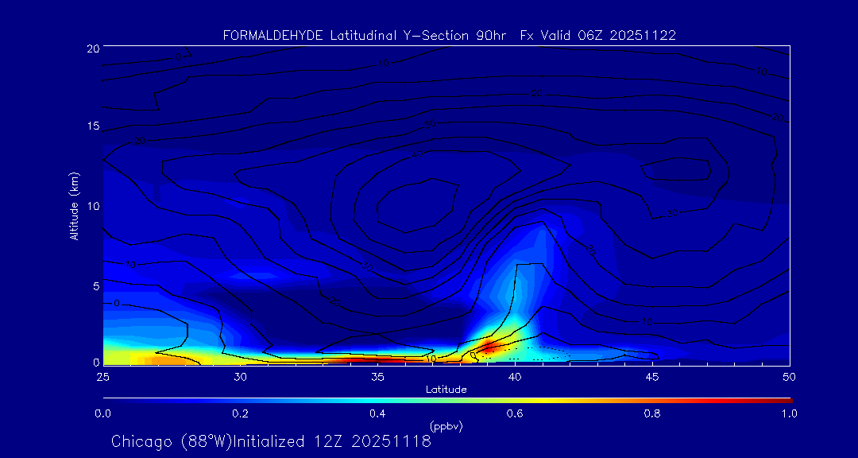This screenshot has height=458, width=858.
Task: Click the y-axis tick label 10
Action: [91, 206]
